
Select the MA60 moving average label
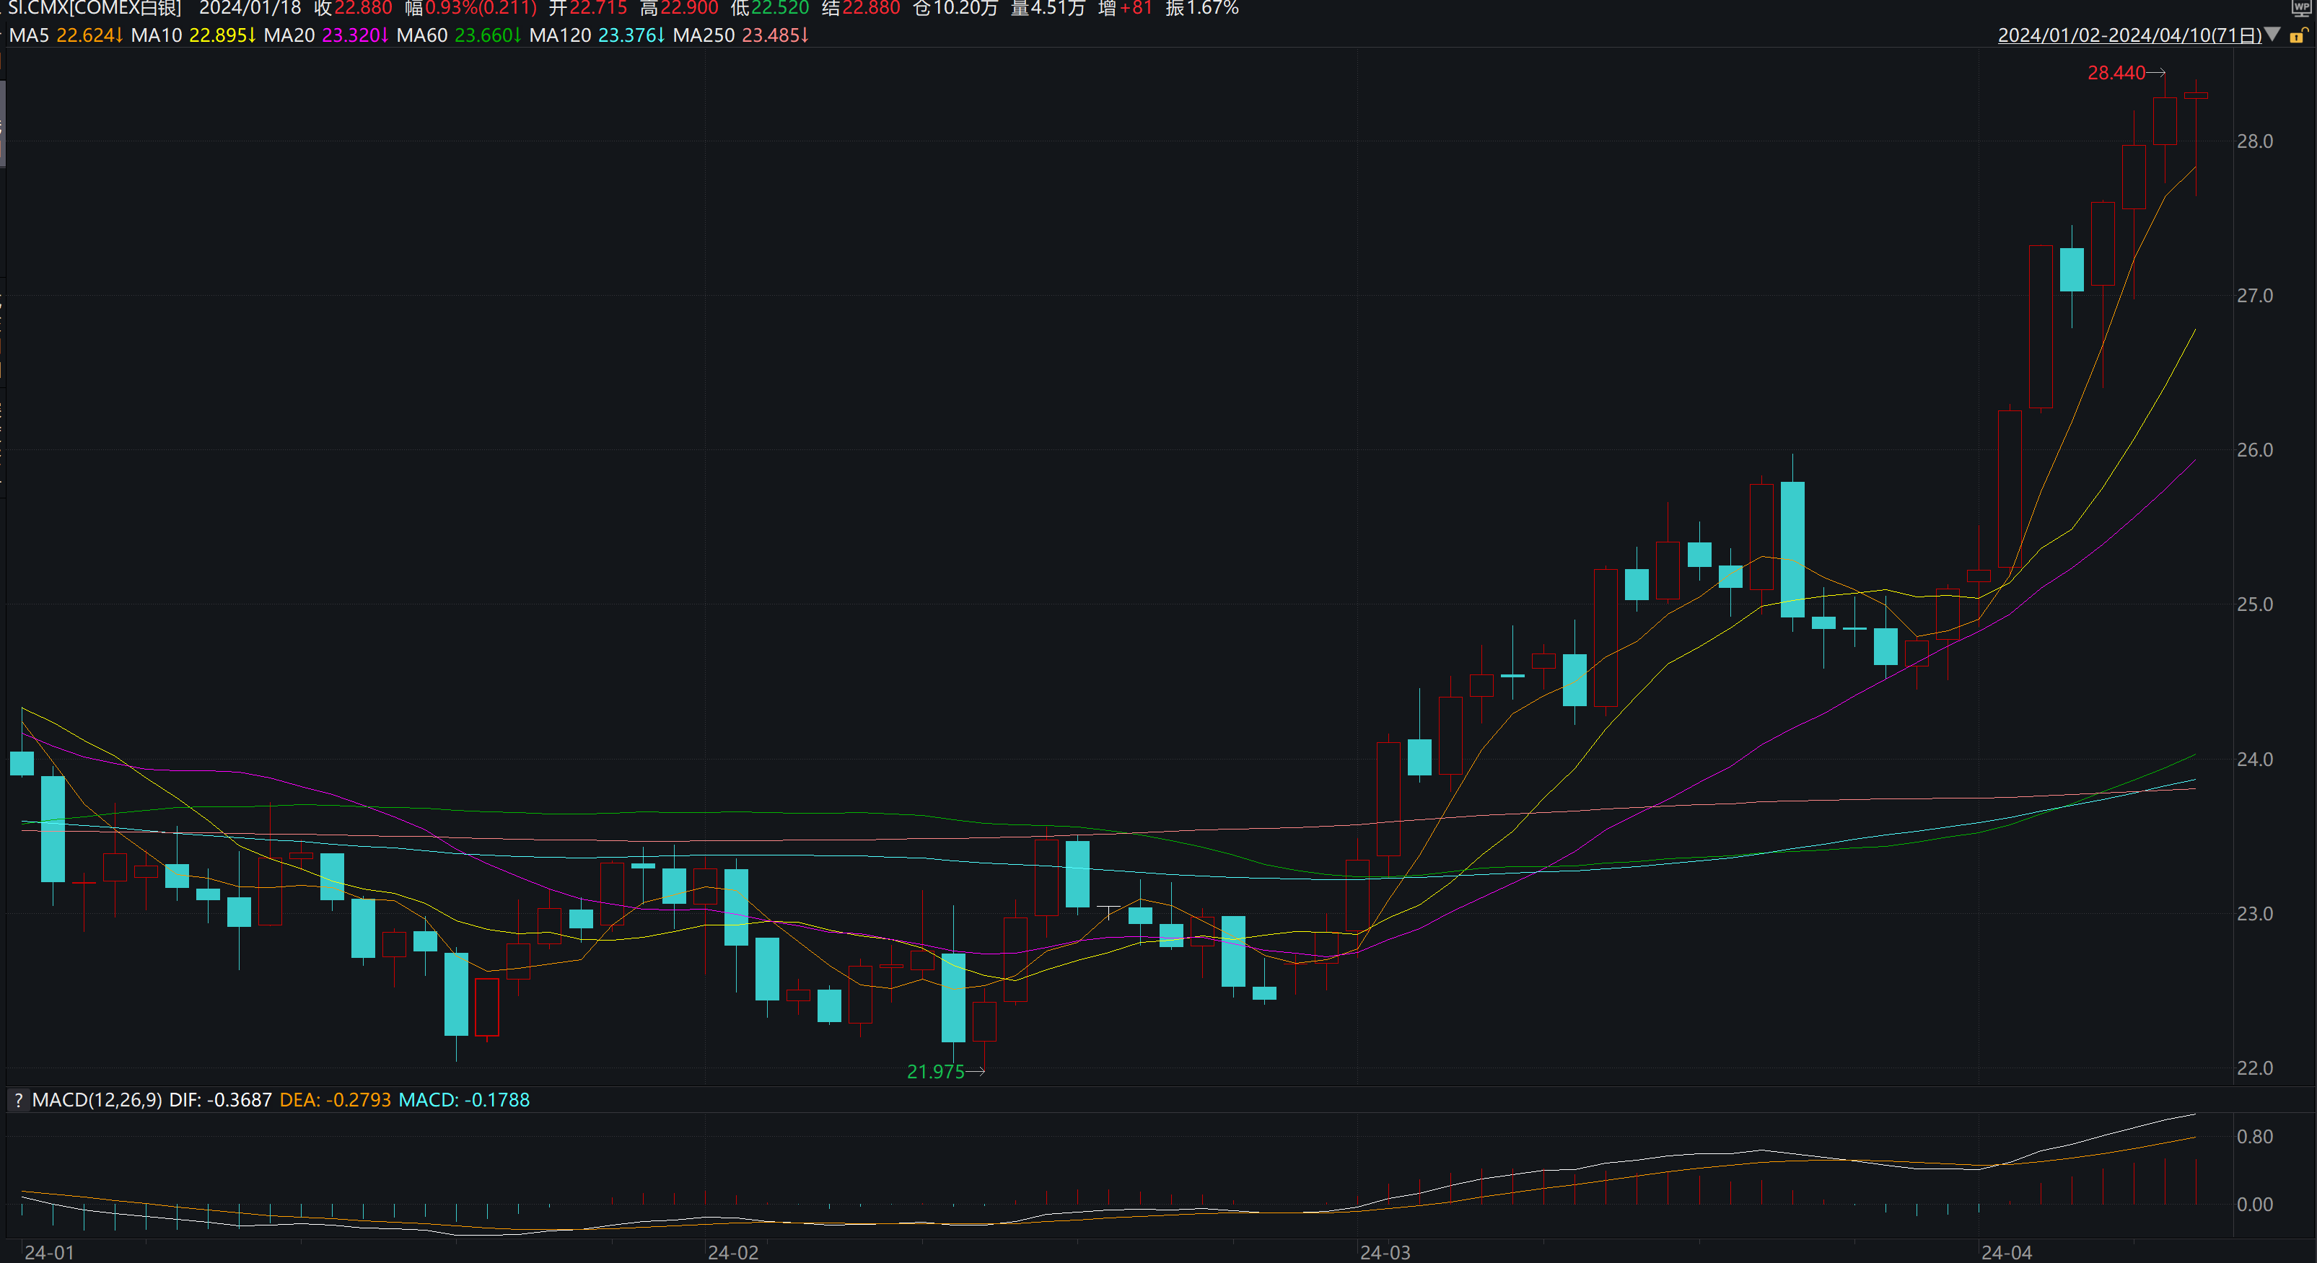pyautogui.click(x=422, y=36)
